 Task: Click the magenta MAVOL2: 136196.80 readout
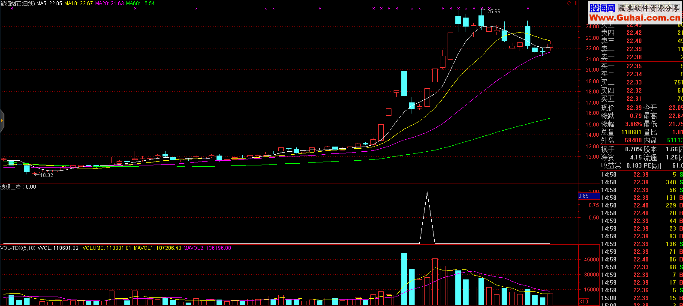[207, 248]
